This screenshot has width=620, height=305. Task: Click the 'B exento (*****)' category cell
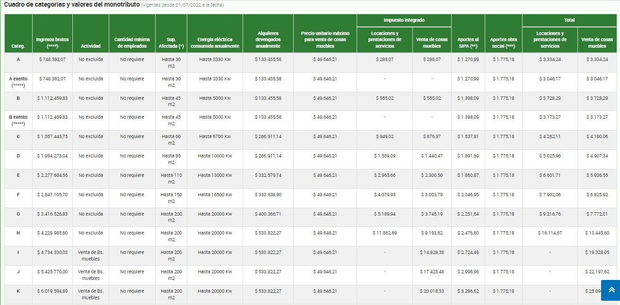(x=18, y=120)
